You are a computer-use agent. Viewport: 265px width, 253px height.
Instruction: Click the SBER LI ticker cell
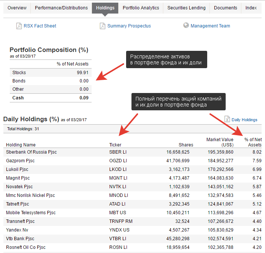(x=118, y=152)
